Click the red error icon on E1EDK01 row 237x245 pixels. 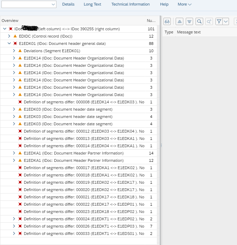click(x=15, y=44)
